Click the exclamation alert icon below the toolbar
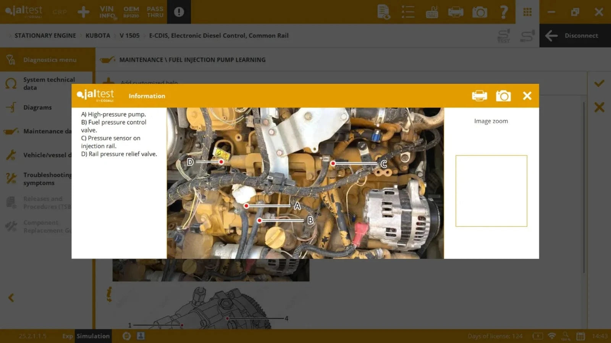This screenshot has width=611, height=343. (179, 11)
